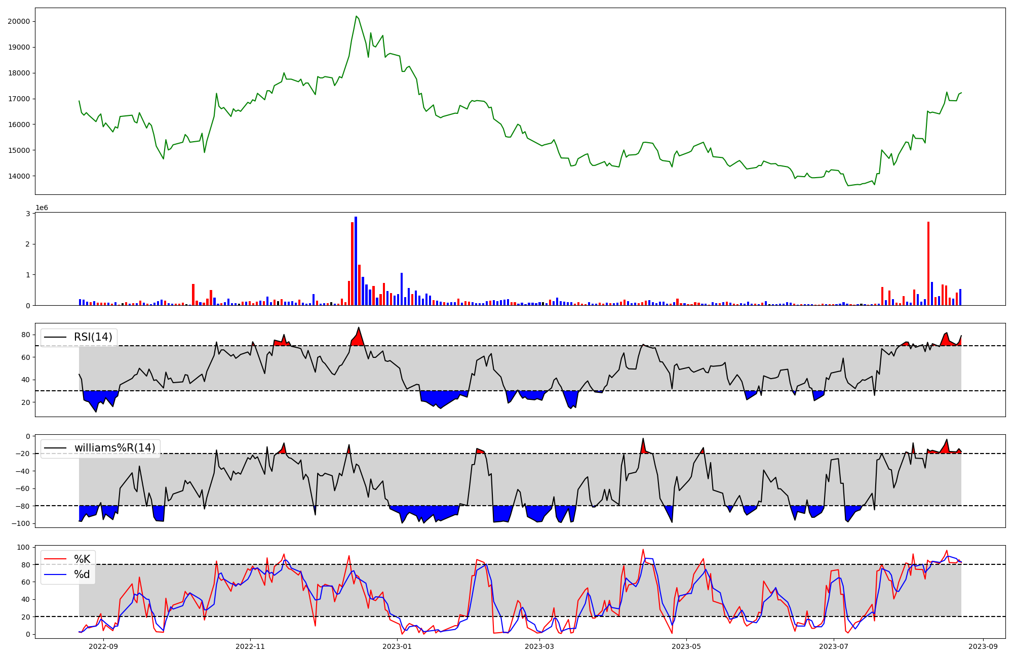The width and height of the screenshot is (1013, 658).
Task: Click the tall red volume bar near 2023-08
Action: pyautogui.click(x=928, y=263)
